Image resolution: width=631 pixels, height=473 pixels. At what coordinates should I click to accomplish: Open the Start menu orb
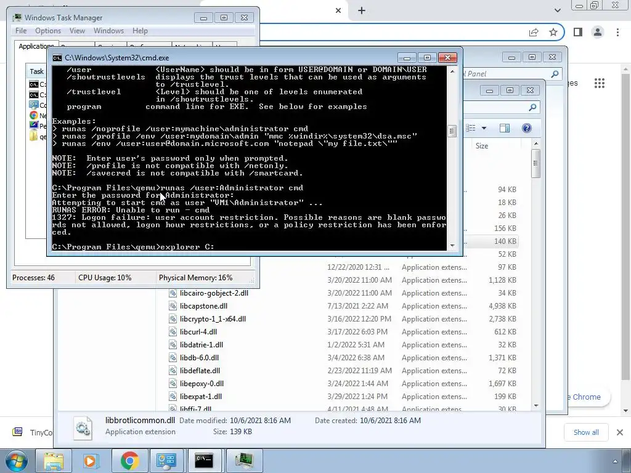pyautogui.click(x=16, y=461)
